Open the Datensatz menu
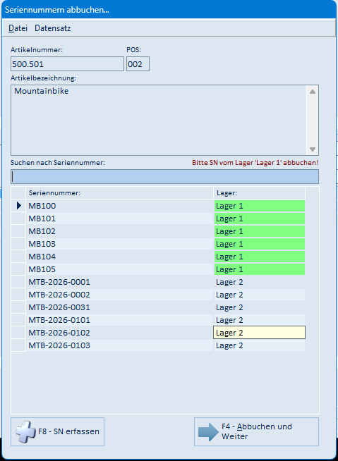The width and height of the screenshot is (338, 461). (53, 28)
